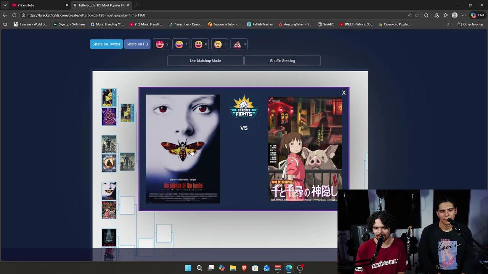Select the Avengers Endgame poster in bracket
This screenshot has height=274, width=488.
(x=109, y=116)
